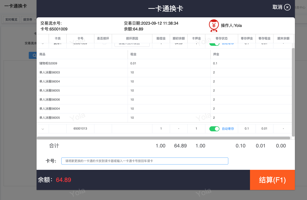Screen dimensions: 307x200
Task: Click 自动寄存 link in row 65001013
Action: point(228,129)
